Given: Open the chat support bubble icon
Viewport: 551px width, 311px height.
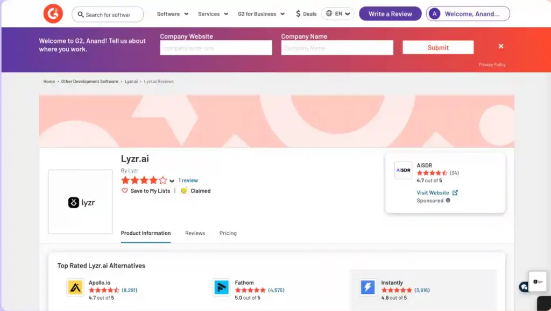Looking at the screenshot, I should pos(524,287).
